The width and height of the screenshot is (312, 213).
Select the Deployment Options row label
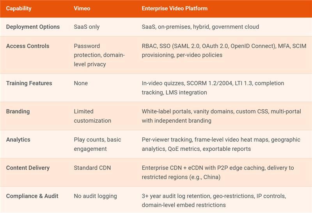click(x=33, y=27)
